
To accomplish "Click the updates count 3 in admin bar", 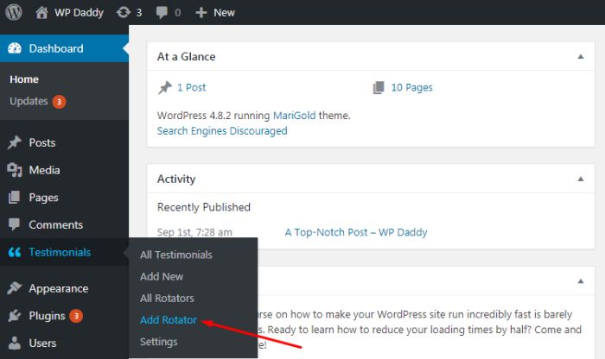I will click(x=139, y=13).
